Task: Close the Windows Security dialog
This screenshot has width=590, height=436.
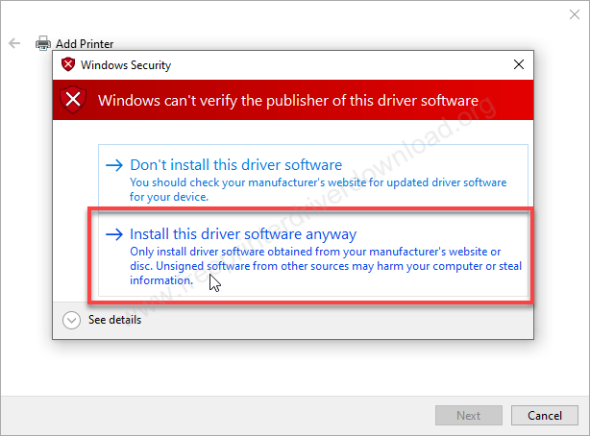Action: (519, 65)
